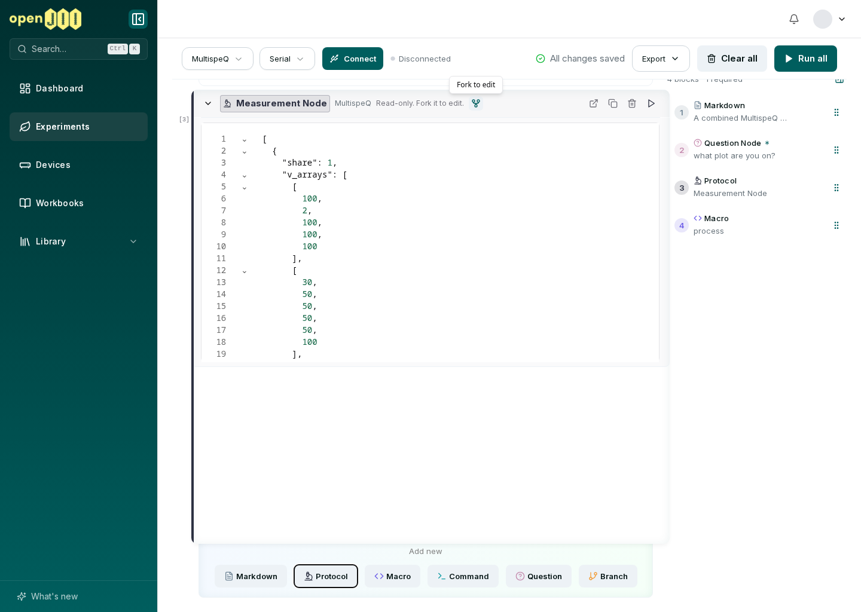The image size is (861, 612).
Task: Click the All changes saved status
Action: point(580,59)
